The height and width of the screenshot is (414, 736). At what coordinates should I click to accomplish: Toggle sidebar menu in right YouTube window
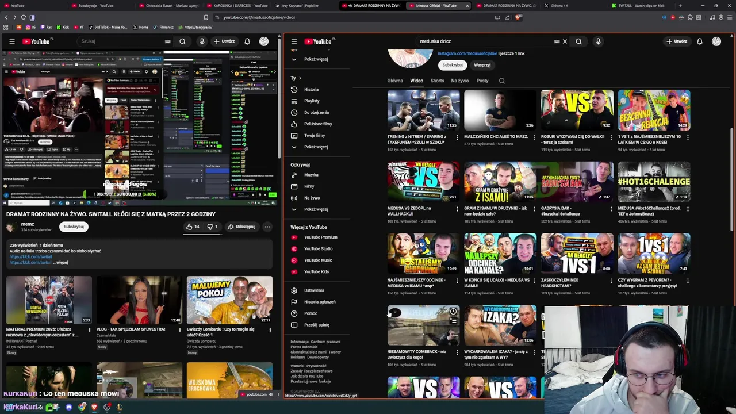(294, 41)
